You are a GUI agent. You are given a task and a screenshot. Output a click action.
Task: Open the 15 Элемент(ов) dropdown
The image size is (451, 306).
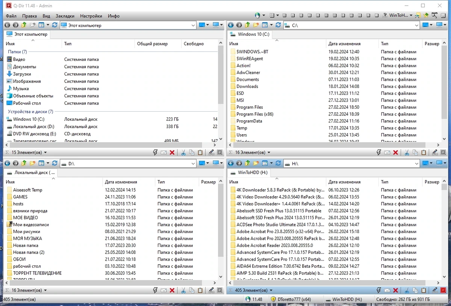[x=45, y=153]
